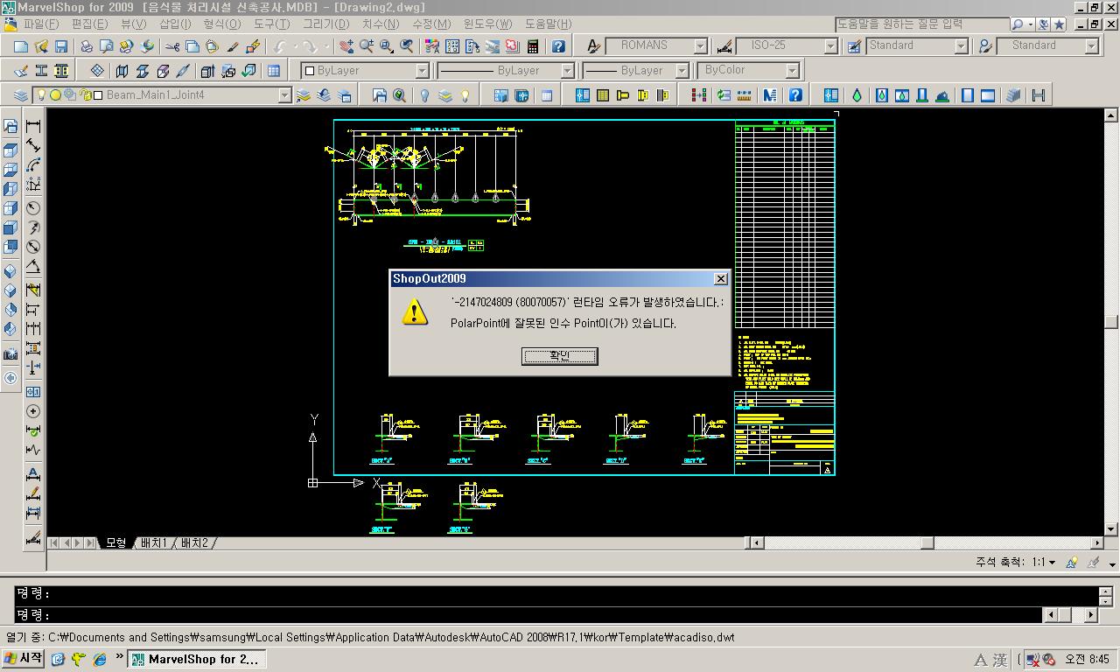Select the Aligned dimension tool
Screen dimensions: 1120x672
point(33,145)
